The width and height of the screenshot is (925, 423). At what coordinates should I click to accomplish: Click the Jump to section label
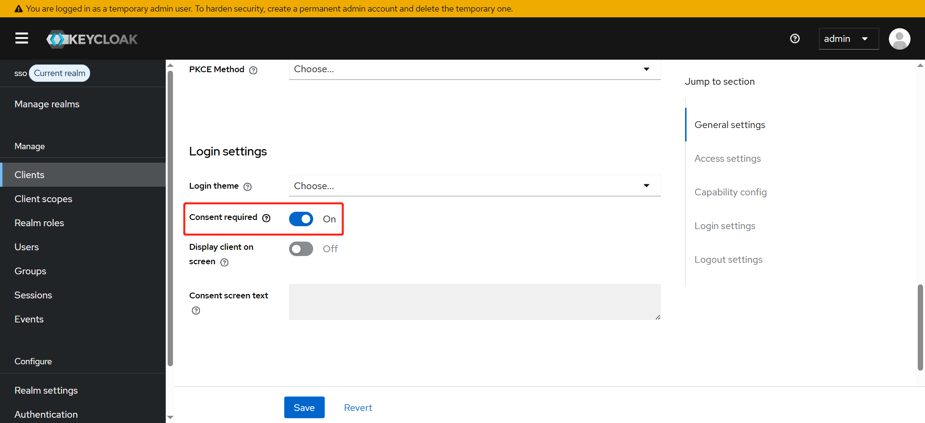720,81
